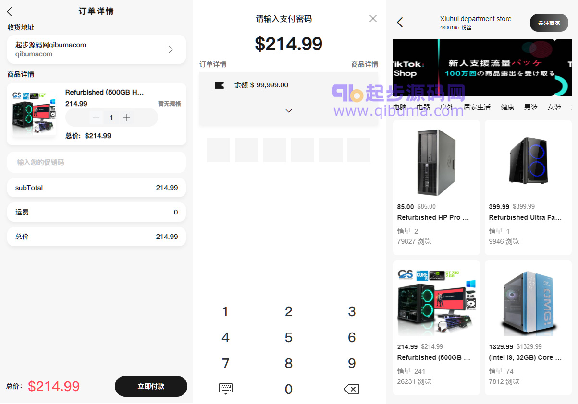Viewport: 578px width, 404px height.
Task: Hide the keypad using the keyboard icon
Action: pyautogui.click(x=225, y=389)
